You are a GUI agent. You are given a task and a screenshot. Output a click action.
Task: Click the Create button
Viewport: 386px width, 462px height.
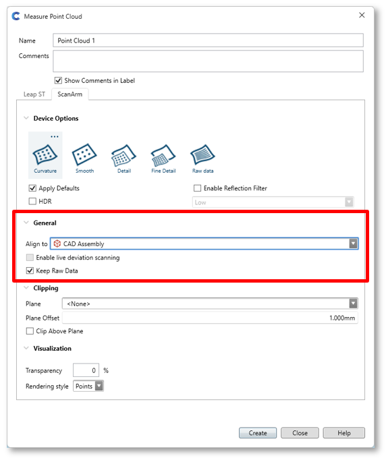[258, 433]
